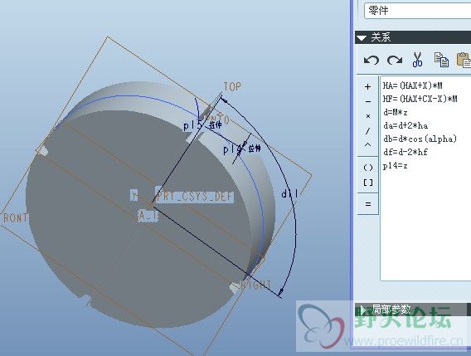The image size is (471, 356).
Task: Insert plus operator from side palette
Action: (x=367, y=87)
